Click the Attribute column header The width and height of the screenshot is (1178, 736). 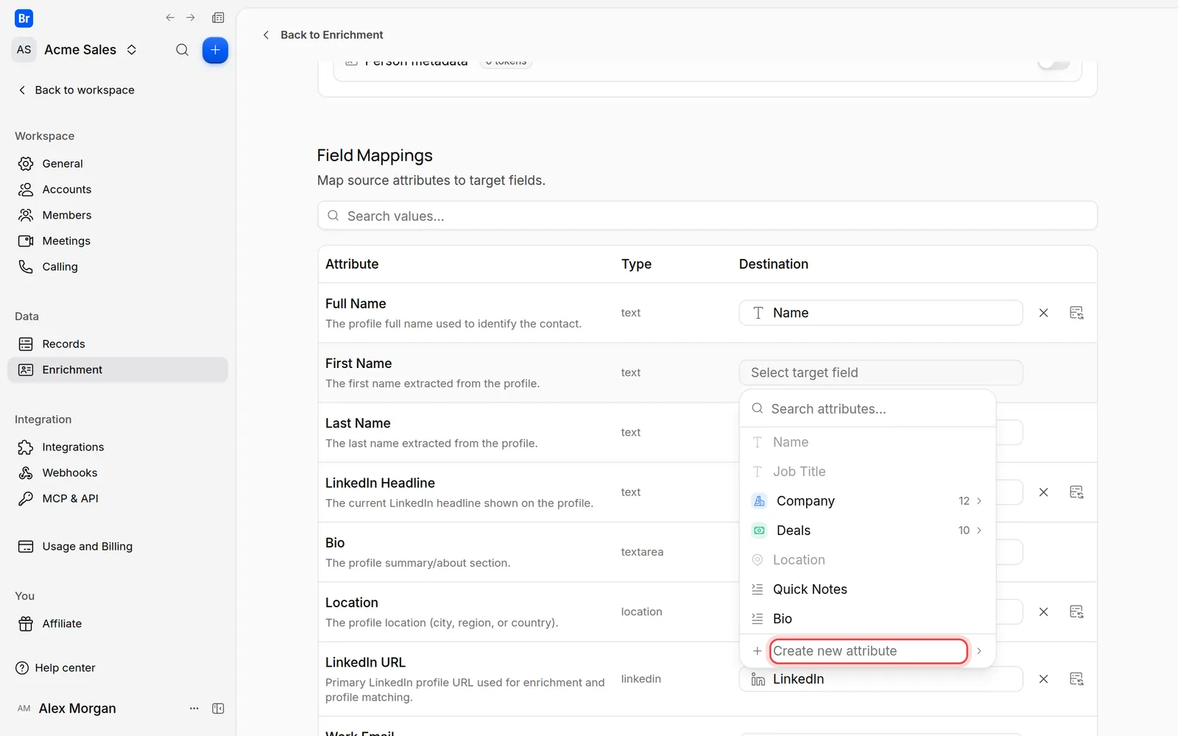(352, 264)
